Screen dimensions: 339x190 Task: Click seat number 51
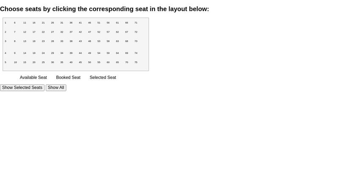(99, 23)
